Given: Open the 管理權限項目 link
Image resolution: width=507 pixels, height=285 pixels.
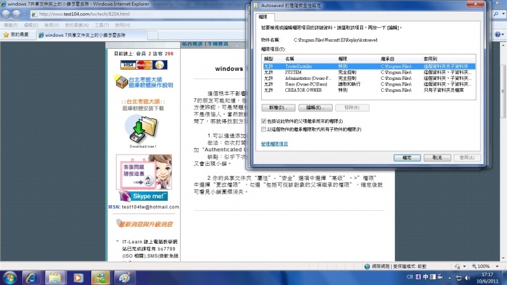Looking at the screenshot, I should point(274,144).
